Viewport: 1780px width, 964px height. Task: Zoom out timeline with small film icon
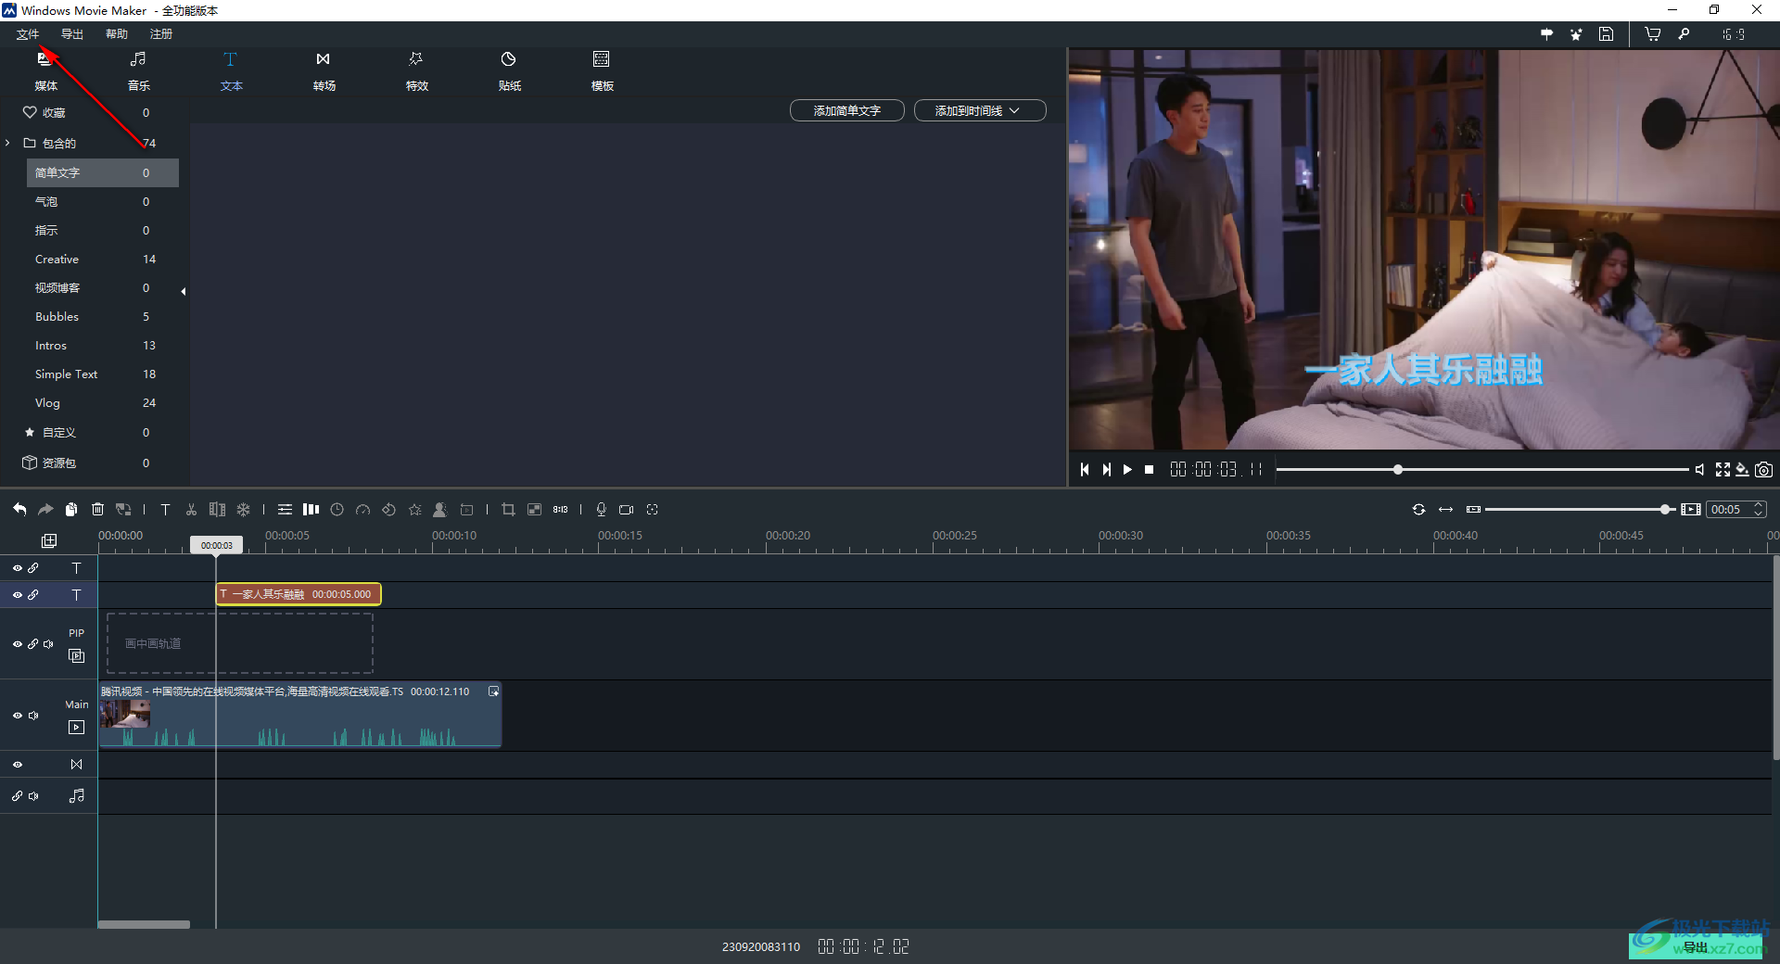tap(1473, 509)
